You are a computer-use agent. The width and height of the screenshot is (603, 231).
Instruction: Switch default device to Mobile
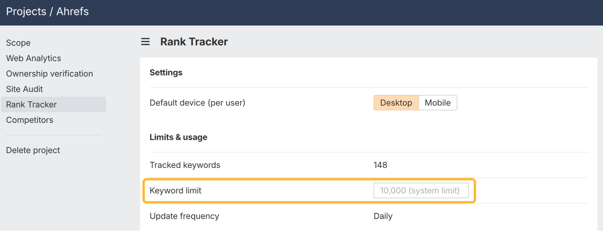(437, 103)
